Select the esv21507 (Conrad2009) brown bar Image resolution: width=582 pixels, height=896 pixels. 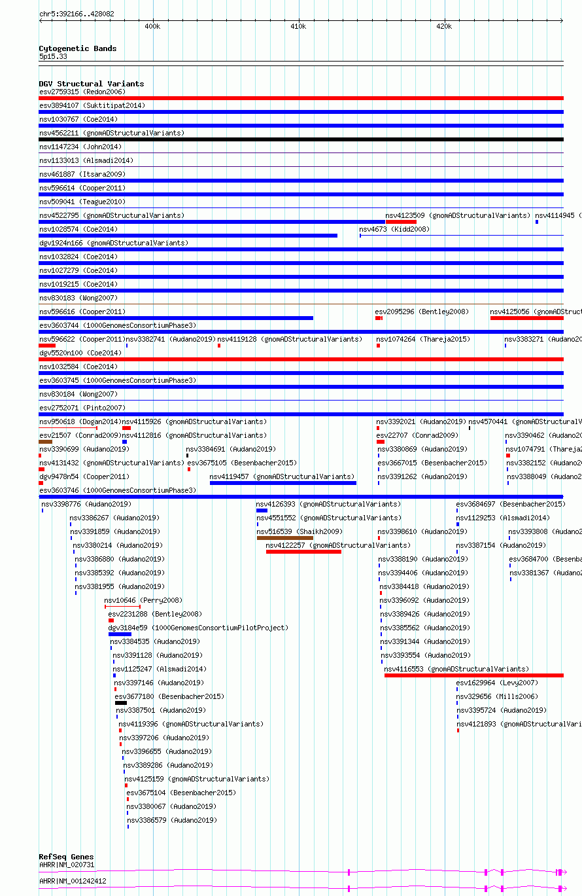click(46, 442)
